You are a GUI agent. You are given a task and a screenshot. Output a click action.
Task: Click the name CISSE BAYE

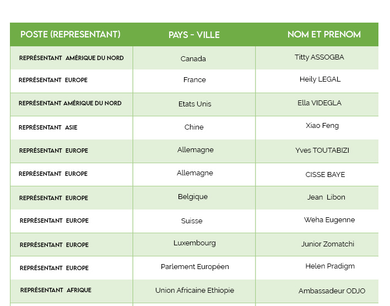coord(325,174)
